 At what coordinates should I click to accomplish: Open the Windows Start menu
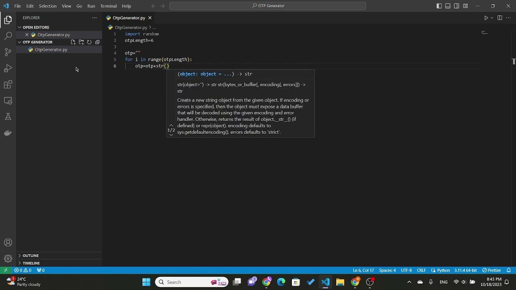(146, 282)
